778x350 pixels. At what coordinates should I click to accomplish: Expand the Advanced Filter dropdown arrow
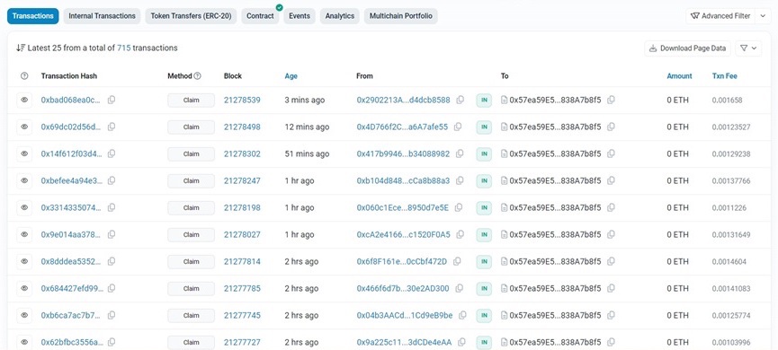tap(763, 16)
